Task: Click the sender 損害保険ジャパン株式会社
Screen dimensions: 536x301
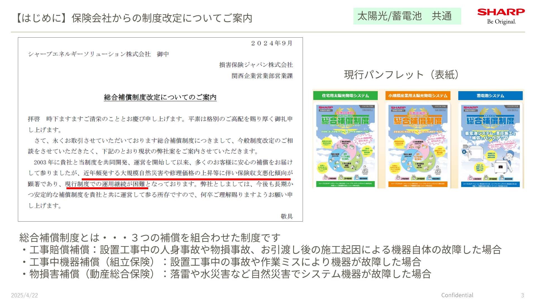Action: [256, 65]
